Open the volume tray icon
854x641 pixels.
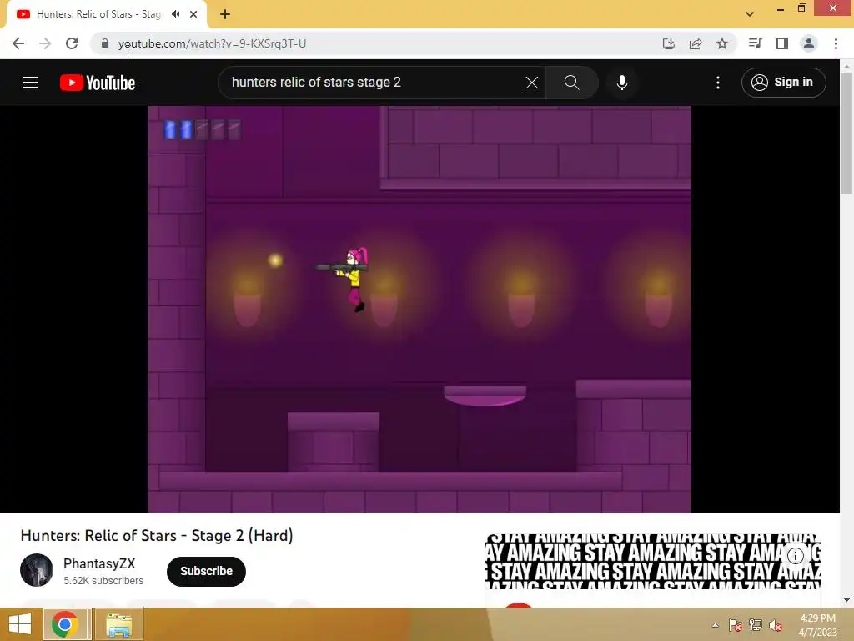point(776,625)
